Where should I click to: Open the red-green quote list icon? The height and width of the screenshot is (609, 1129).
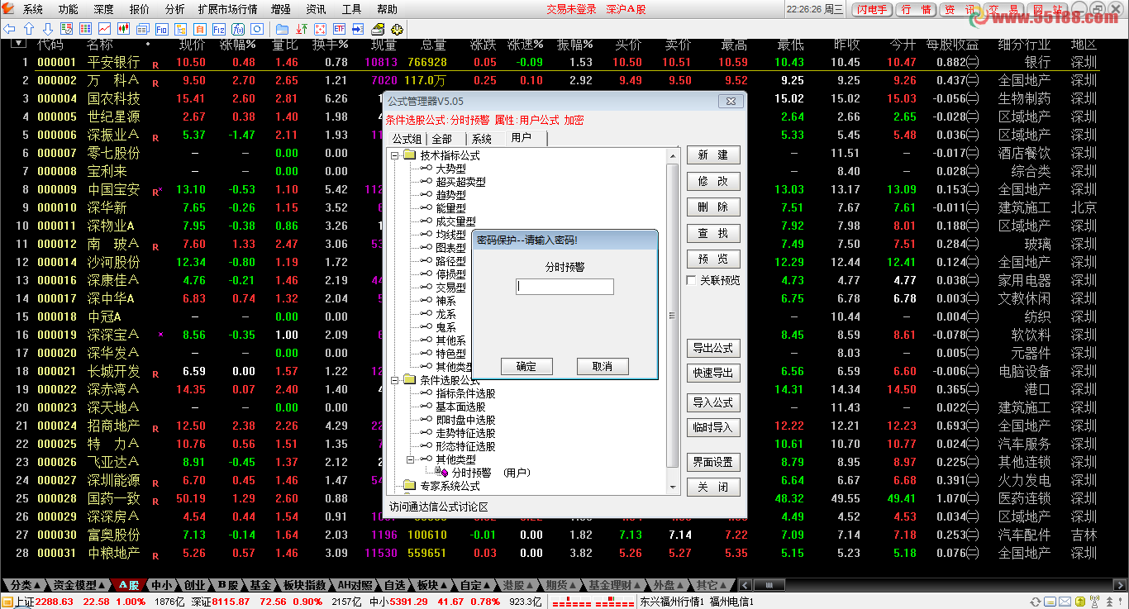point(85,29)
